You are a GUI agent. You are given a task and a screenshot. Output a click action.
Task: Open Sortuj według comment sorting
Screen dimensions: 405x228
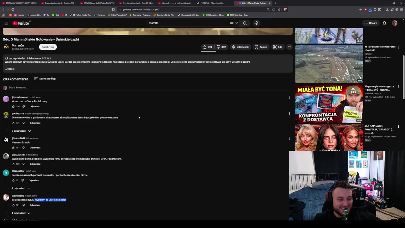[45, 79]
